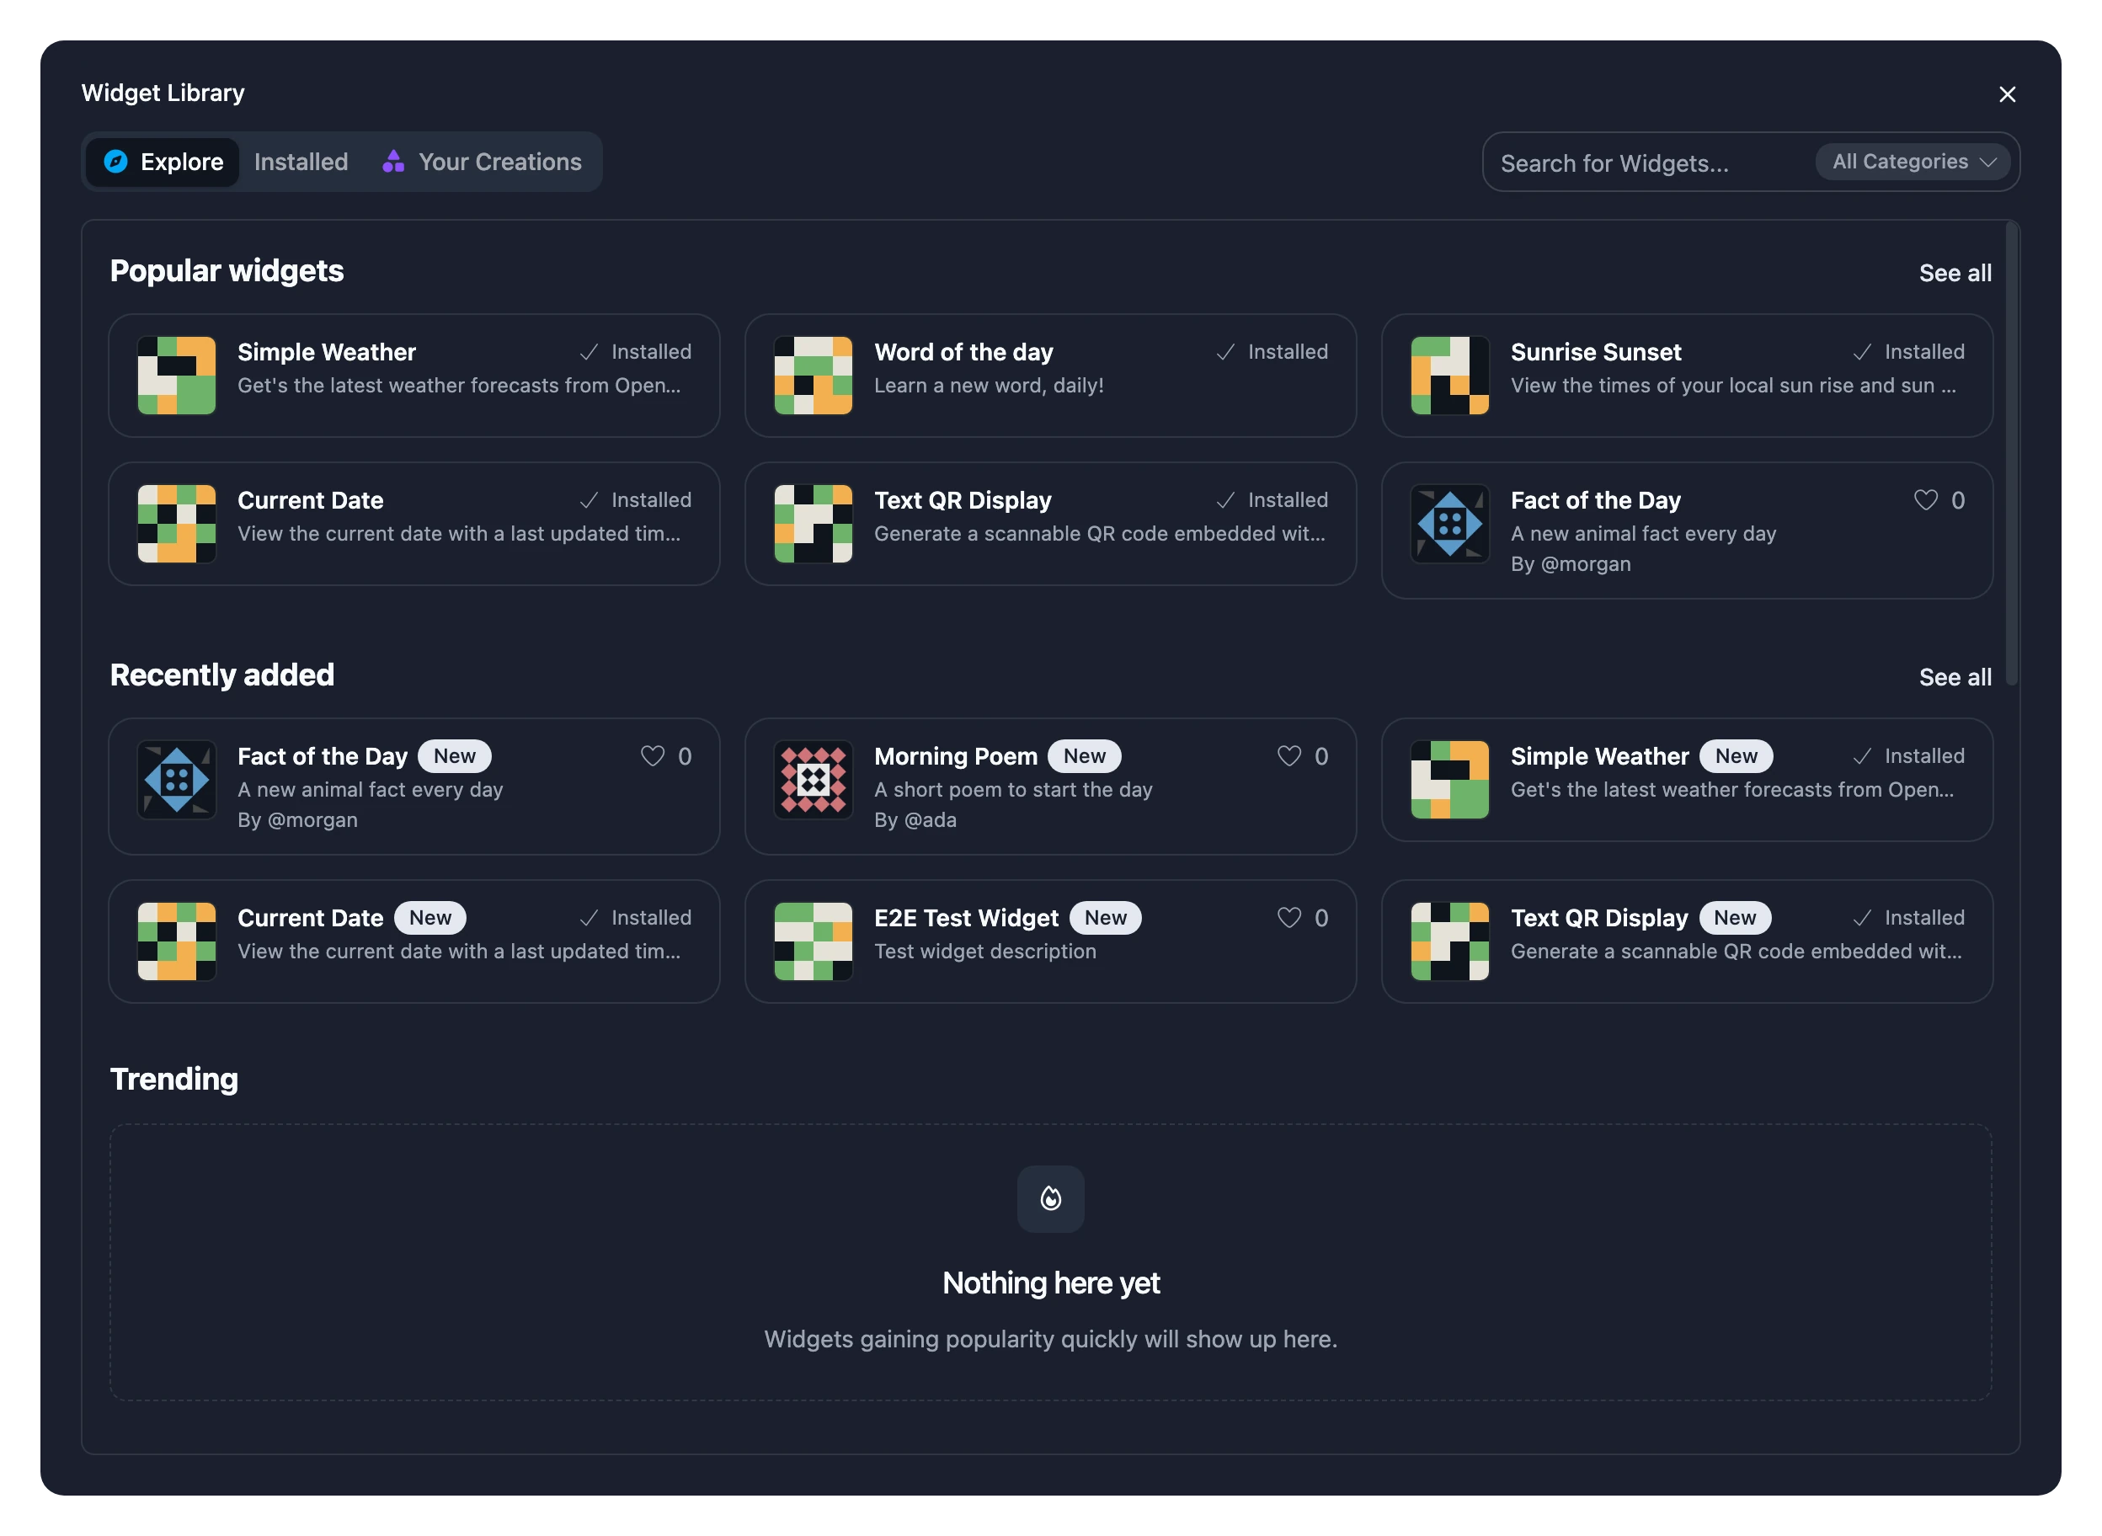Click the E2E Test Widget icon
The image size is (2102, 1536).
tap(814, 941)
